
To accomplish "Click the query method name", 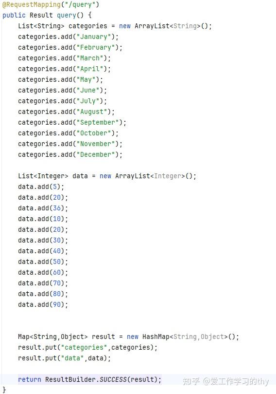I will point(67,15).
